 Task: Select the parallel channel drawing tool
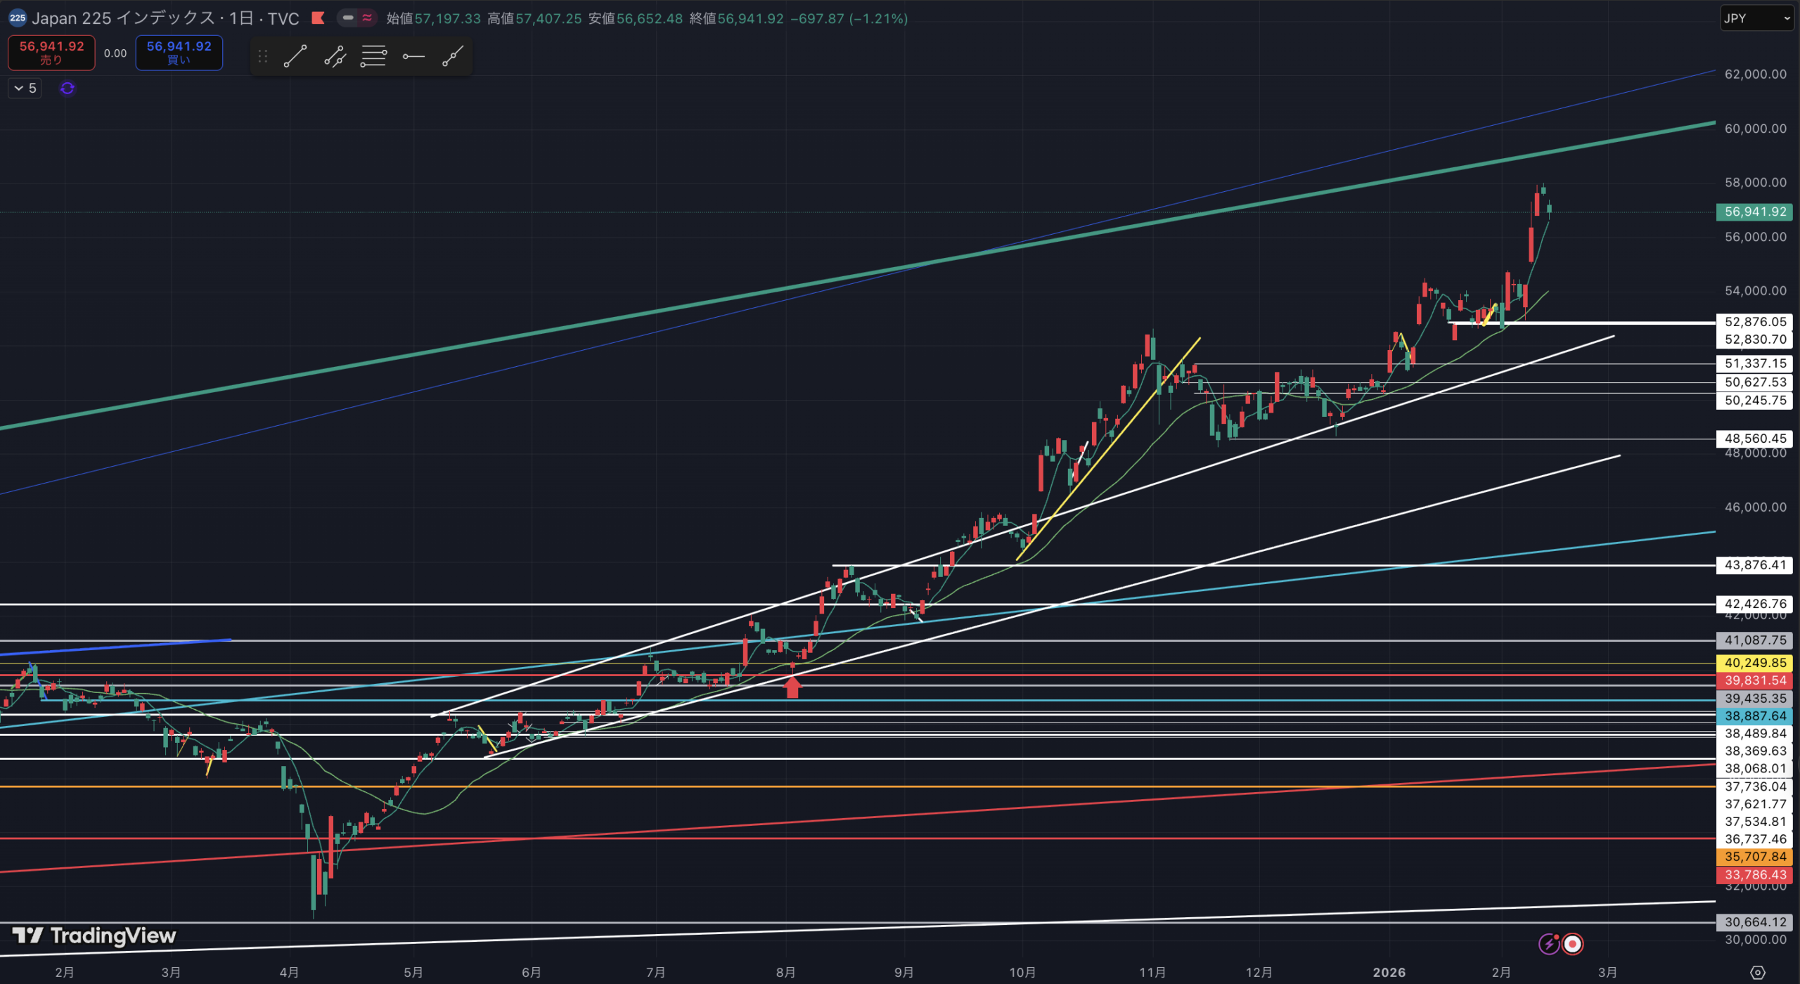(335, 56)
